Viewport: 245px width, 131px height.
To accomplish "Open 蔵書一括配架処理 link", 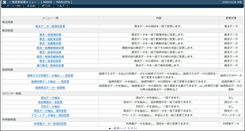I will coord(50,39).
